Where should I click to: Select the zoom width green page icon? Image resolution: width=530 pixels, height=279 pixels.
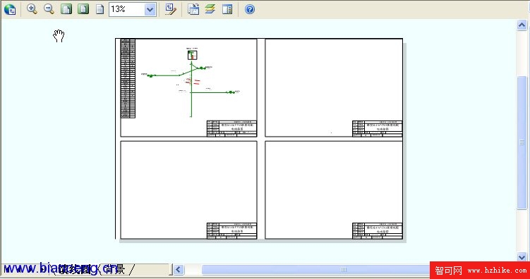pyautogui.click(x=66, y=9)
